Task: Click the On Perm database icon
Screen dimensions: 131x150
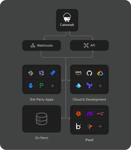Action: [x=42, y=119]
